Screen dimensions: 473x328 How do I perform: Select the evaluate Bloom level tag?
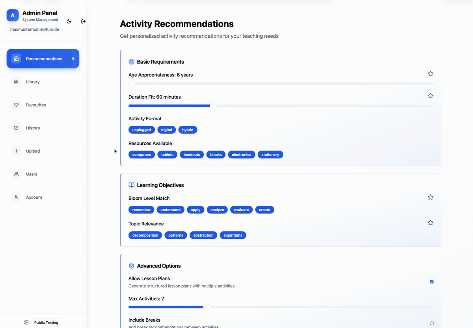tap(241, 210)
